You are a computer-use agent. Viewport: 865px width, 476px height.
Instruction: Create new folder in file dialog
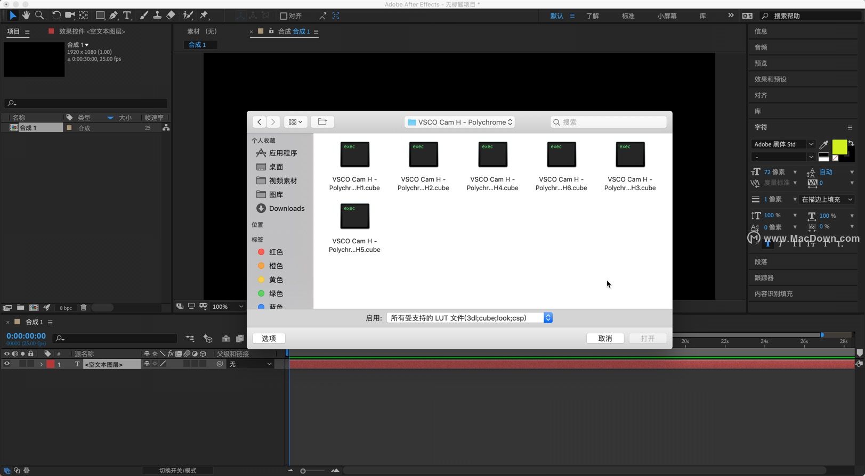322,122
